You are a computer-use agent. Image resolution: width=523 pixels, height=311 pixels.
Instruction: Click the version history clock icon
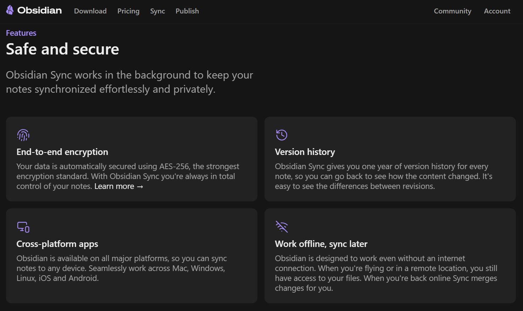click(282, 135)
